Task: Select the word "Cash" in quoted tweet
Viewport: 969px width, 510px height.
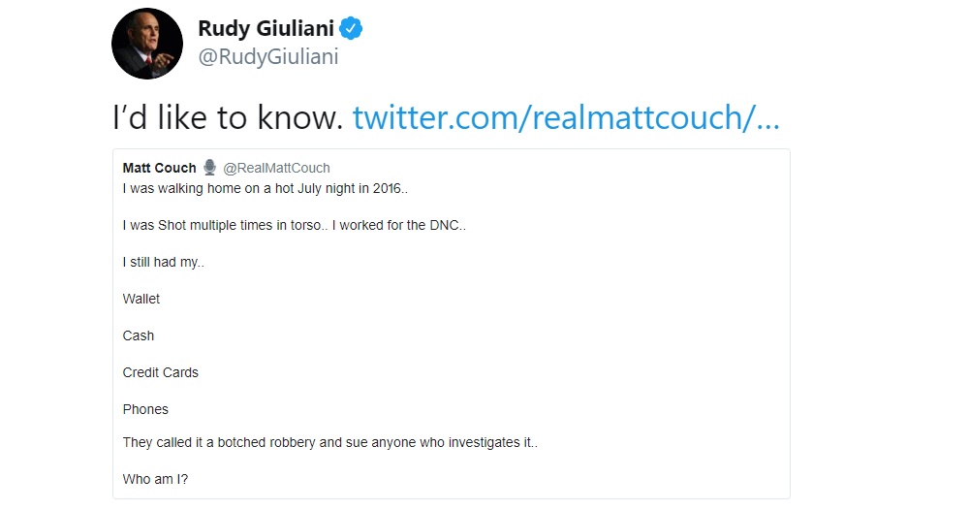Action: pyautogui.click(x=139, y=335)
